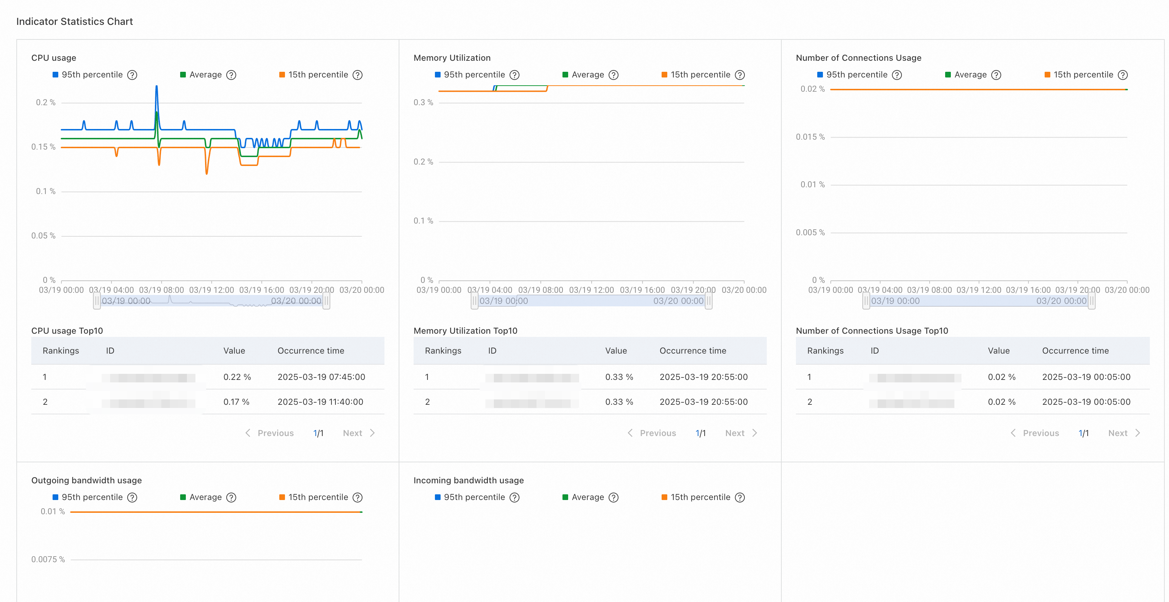
Task: Click help icon beside Connections 95th percentile
Action: (897, 75)
